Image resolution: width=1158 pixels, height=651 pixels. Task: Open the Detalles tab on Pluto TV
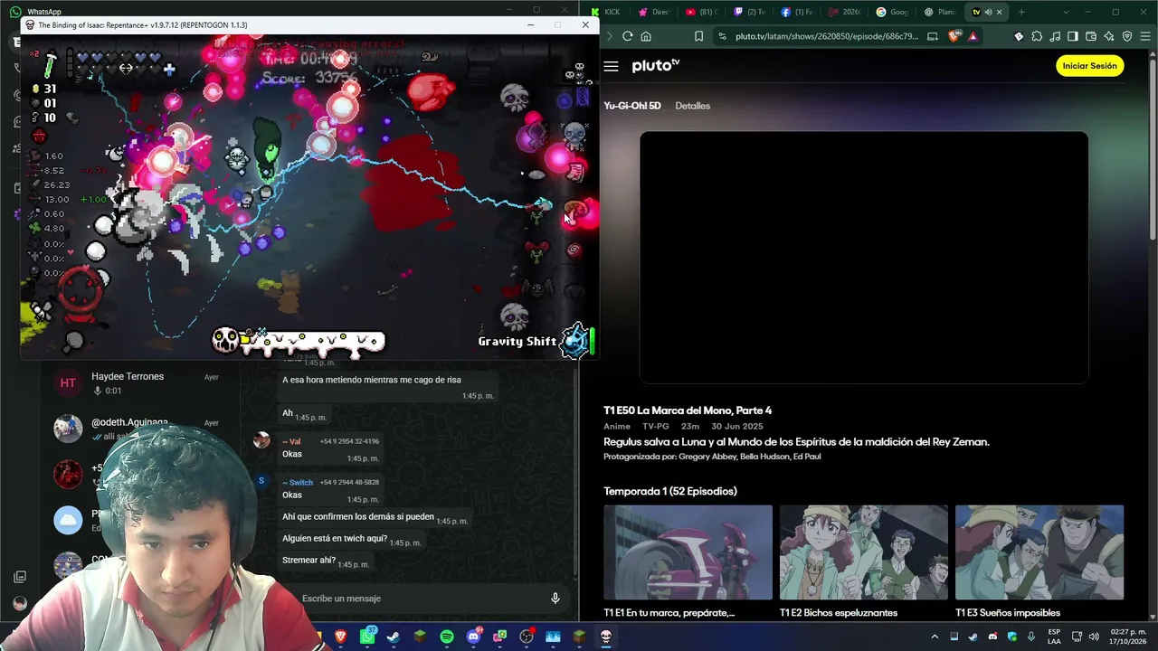pyautogui.click(x=692, y=106)
